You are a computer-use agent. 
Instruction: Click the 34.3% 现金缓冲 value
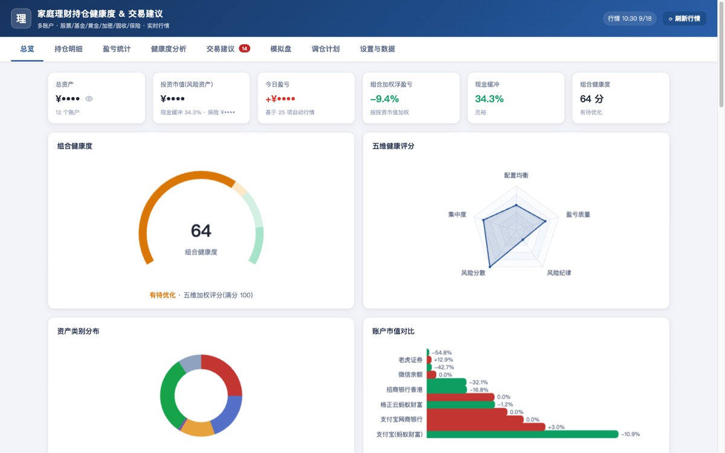click(489, 99)
